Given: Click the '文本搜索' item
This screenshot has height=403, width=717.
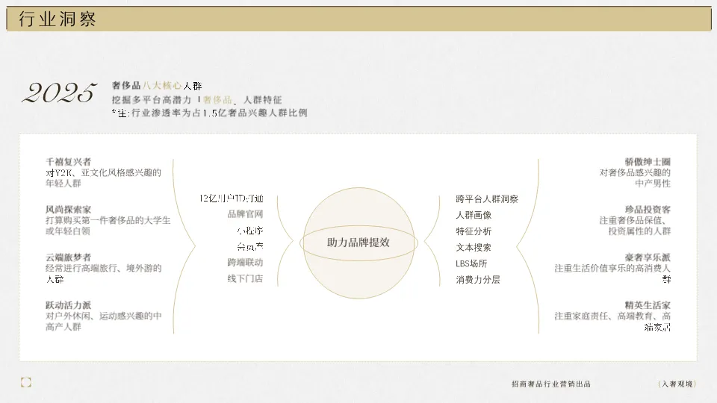Looking at the screenshot, I should (x=474, y=247).
